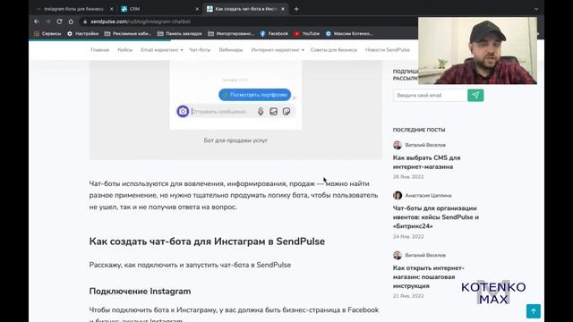Image resolution: width=573 pixels, height=322 pixels.
Task: Submit email with the green send button
Action: 475,96
